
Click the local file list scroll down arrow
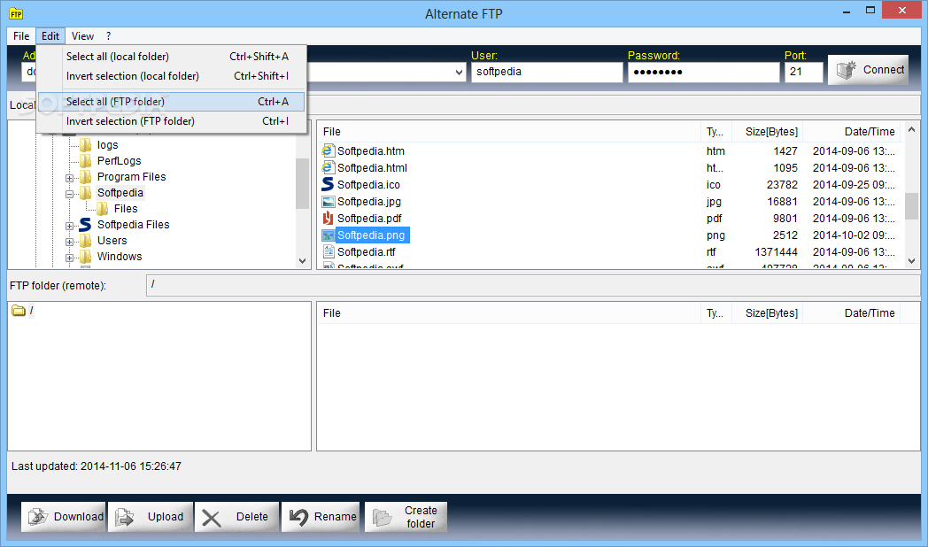point(911,261)
